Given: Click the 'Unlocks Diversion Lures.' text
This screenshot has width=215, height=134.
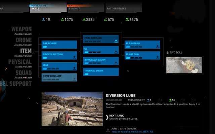Looking at the screenshot, I should [123, 119].
